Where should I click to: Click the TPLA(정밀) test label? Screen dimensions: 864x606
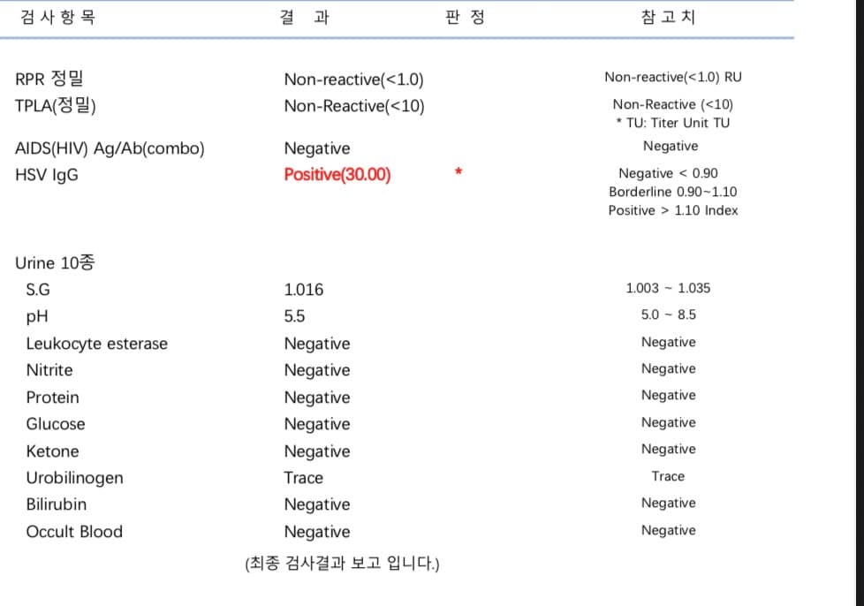pyautogui.click(x=56, y=106)
